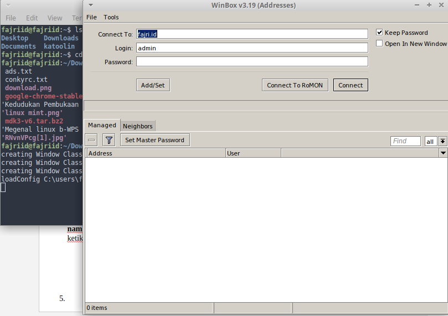The image size is (448, 316).
Task: Expand the column chooser arrow in table header
Action: (443, 153)
